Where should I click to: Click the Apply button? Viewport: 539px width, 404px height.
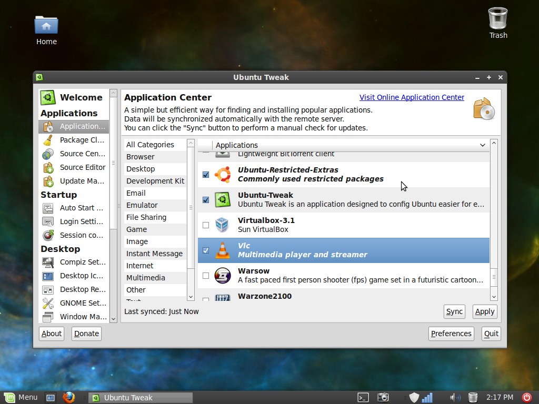[485, 311]
